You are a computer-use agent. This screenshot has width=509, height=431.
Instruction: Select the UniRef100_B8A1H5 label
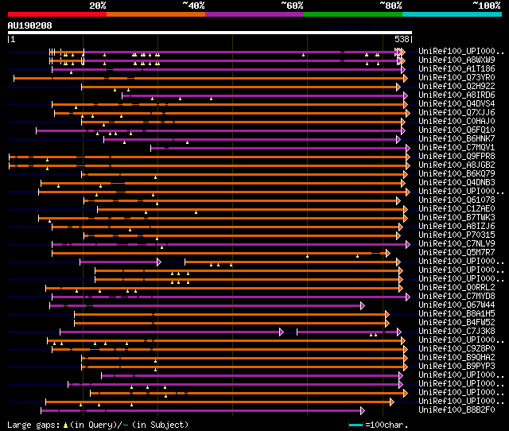tap(457, 314)
